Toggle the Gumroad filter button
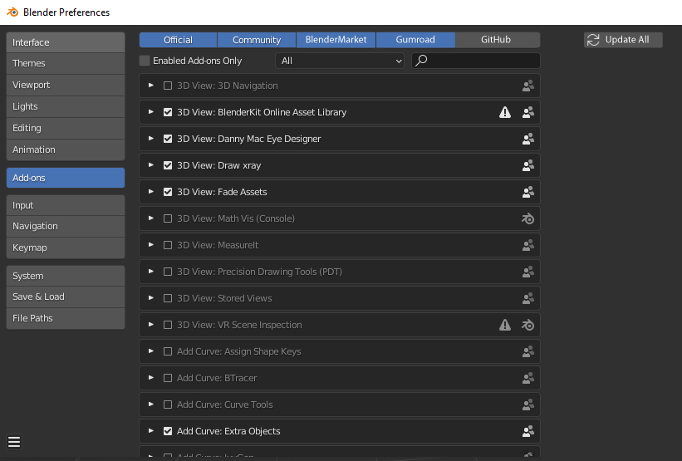 click(415, 40)
